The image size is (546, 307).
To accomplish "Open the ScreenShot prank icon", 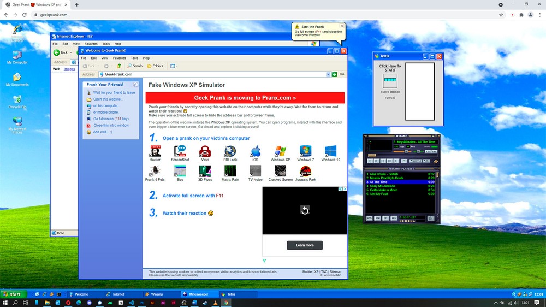I will pyautogui.click(x=180, y=153).
